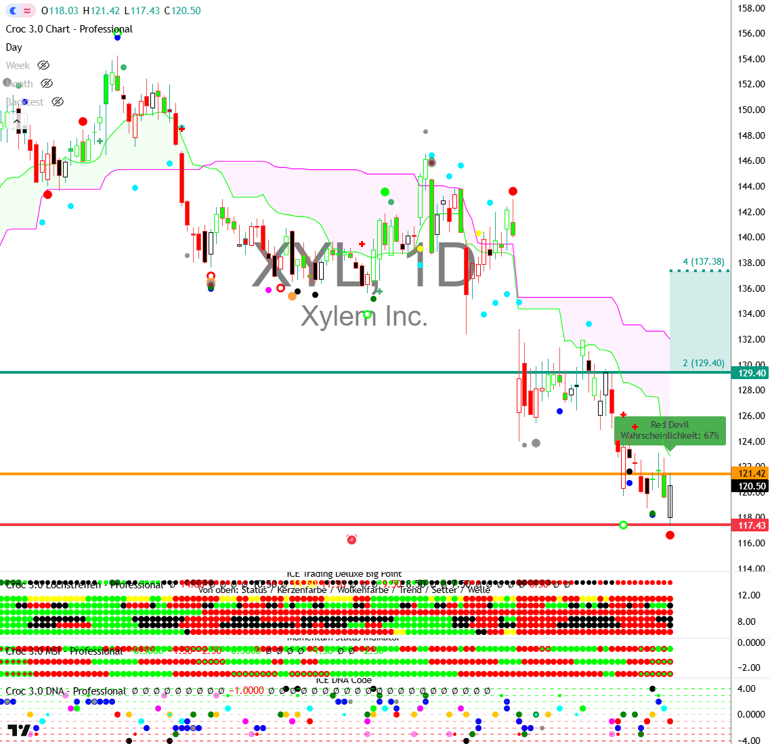Click the red dot below the latest candle

(x=670, y=535)
